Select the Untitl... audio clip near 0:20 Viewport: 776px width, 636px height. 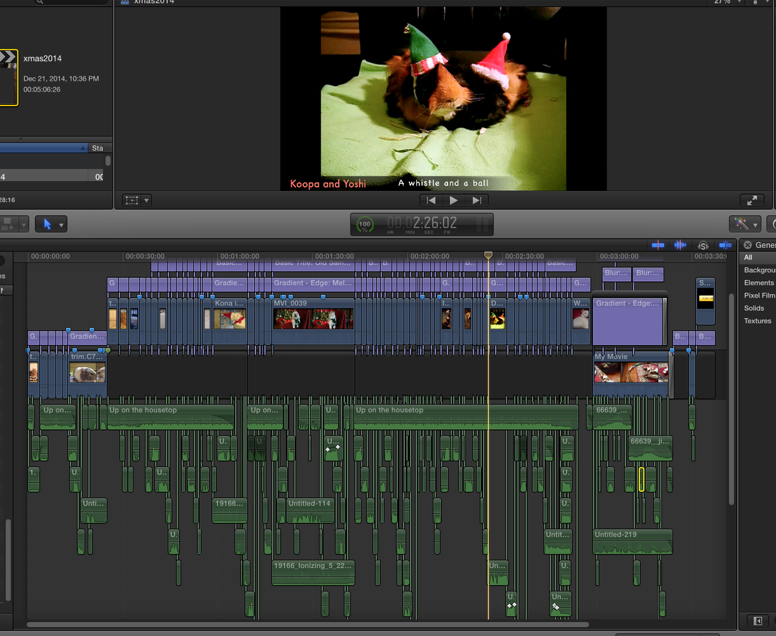pos(94,511)
